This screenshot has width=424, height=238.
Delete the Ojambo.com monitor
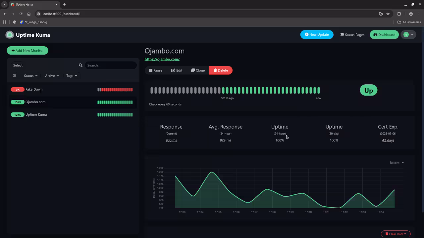(221, 70)
